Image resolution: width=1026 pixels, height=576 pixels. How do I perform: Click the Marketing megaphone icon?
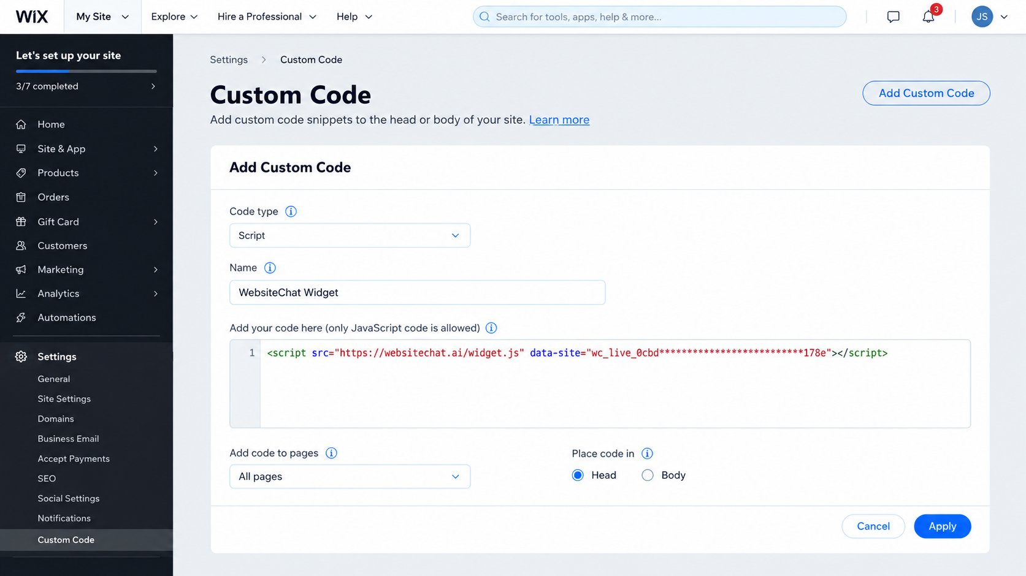coord(21,270)
